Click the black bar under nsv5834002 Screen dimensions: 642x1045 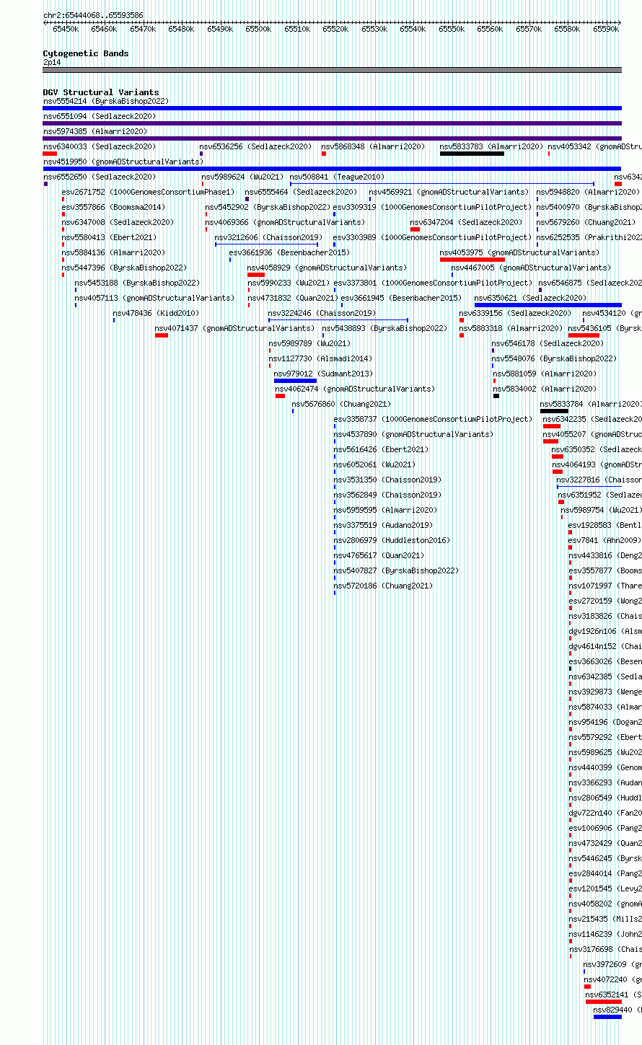496,396
